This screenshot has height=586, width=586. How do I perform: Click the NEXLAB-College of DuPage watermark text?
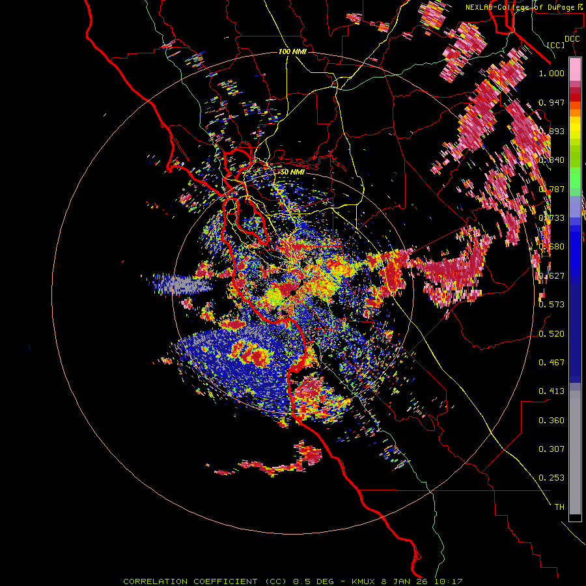[x=523, y=7]
